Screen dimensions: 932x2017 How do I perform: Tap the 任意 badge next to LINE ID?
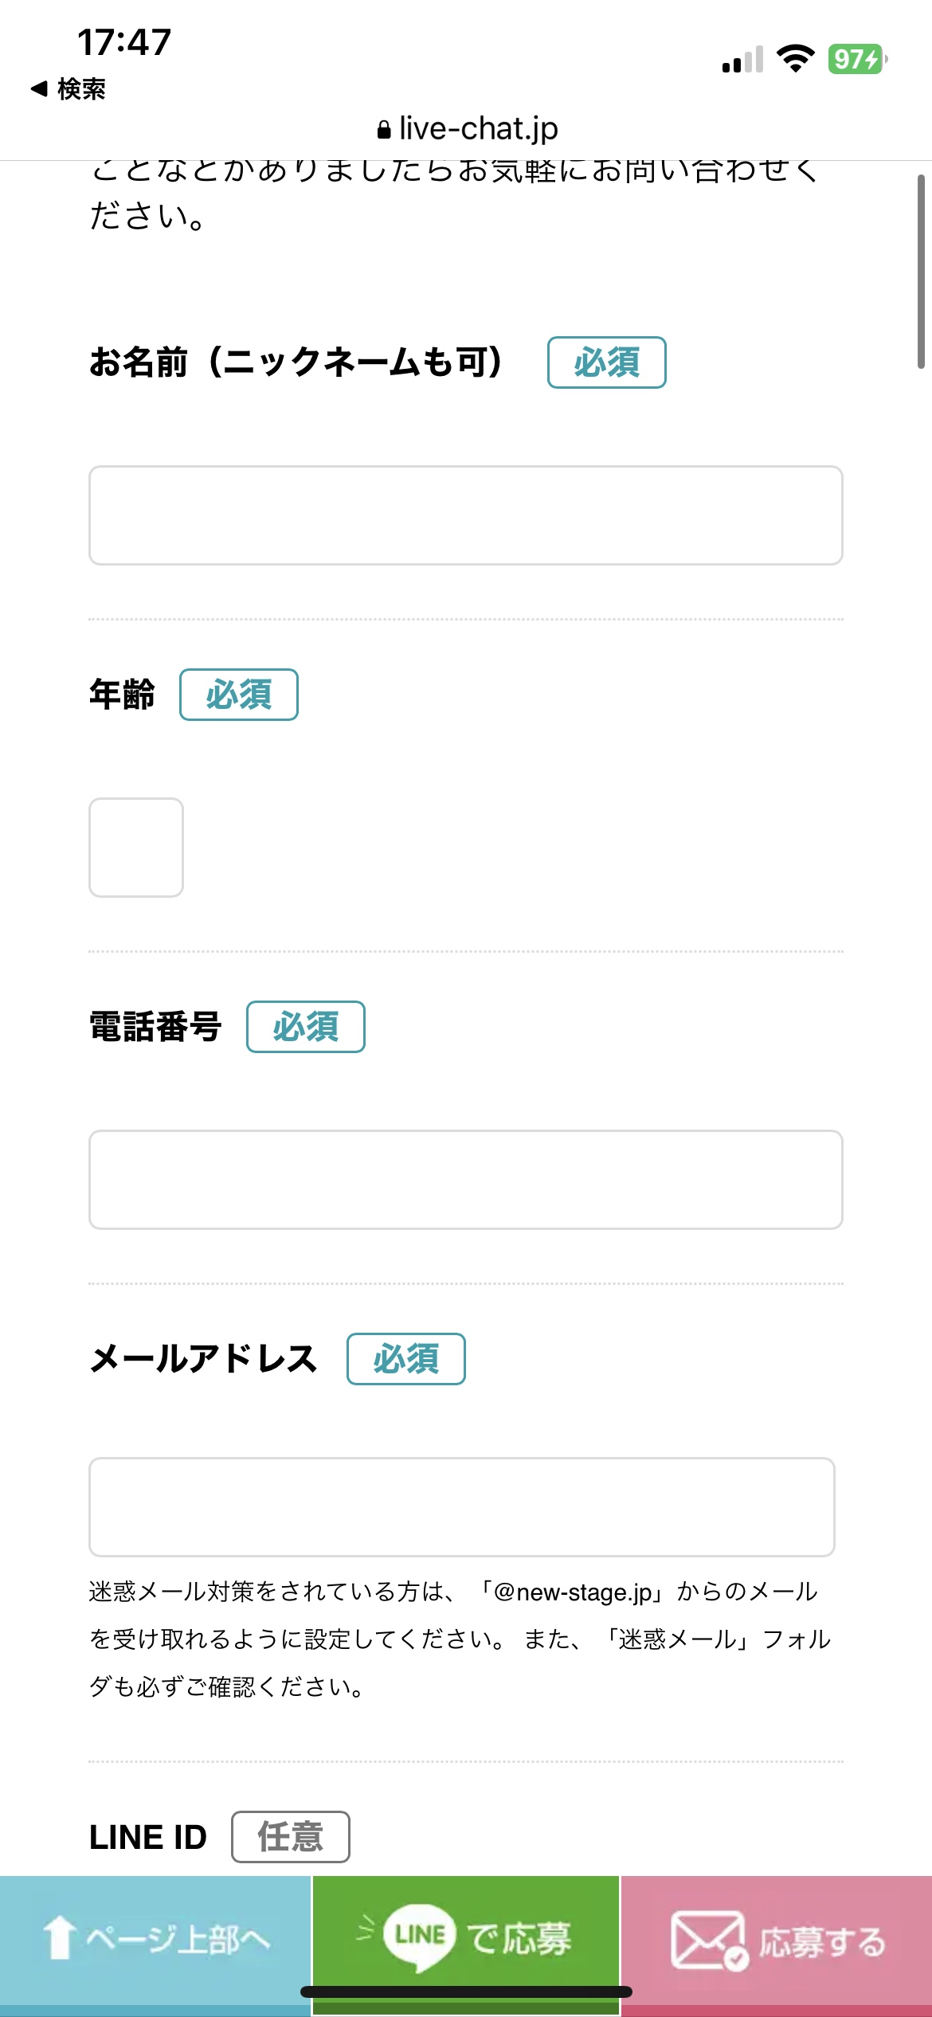tap(291, 1837)
